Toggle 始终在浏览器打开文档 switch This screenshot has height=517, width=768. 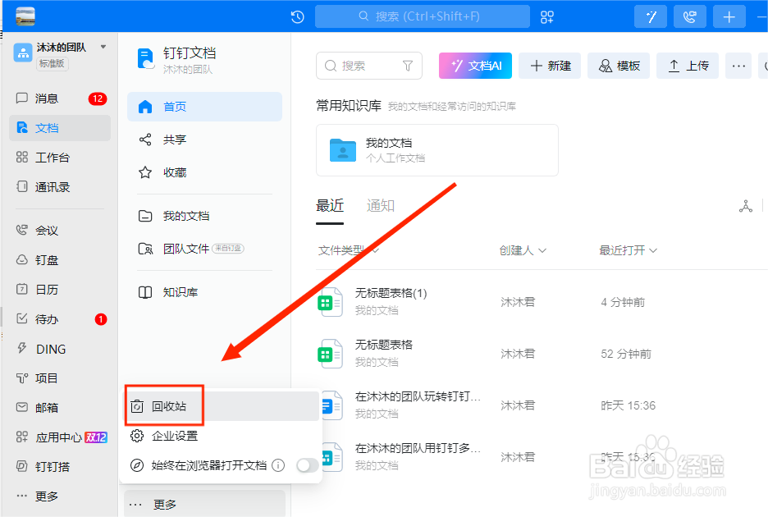(308, 464)
